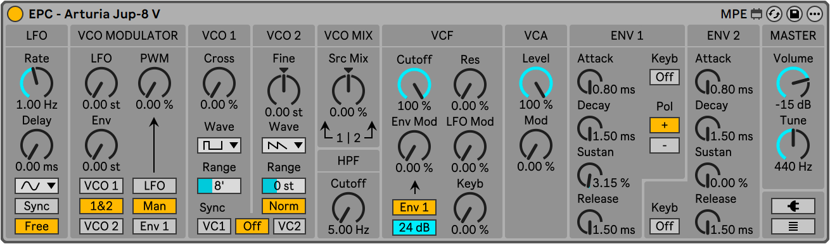Toggle the VCF Env 1 source button
Screen dimensions: 830x244
coord(414,207)
